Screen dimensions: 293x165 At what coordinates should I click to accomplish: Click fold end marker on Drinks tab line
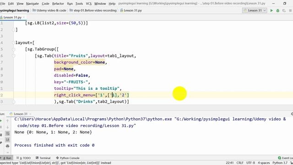click(13, 102)
